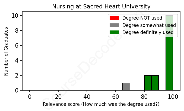Click the green bar starting at score 80
Viewport: 184px width, 111px height.
tap(148, 83)
